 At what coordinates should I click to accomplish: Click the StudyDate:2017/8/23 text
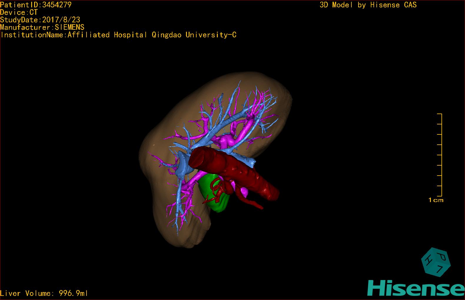40,20
